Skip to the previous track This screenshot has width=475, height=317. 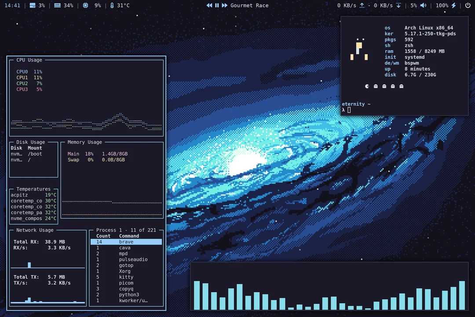pos(209,5)
